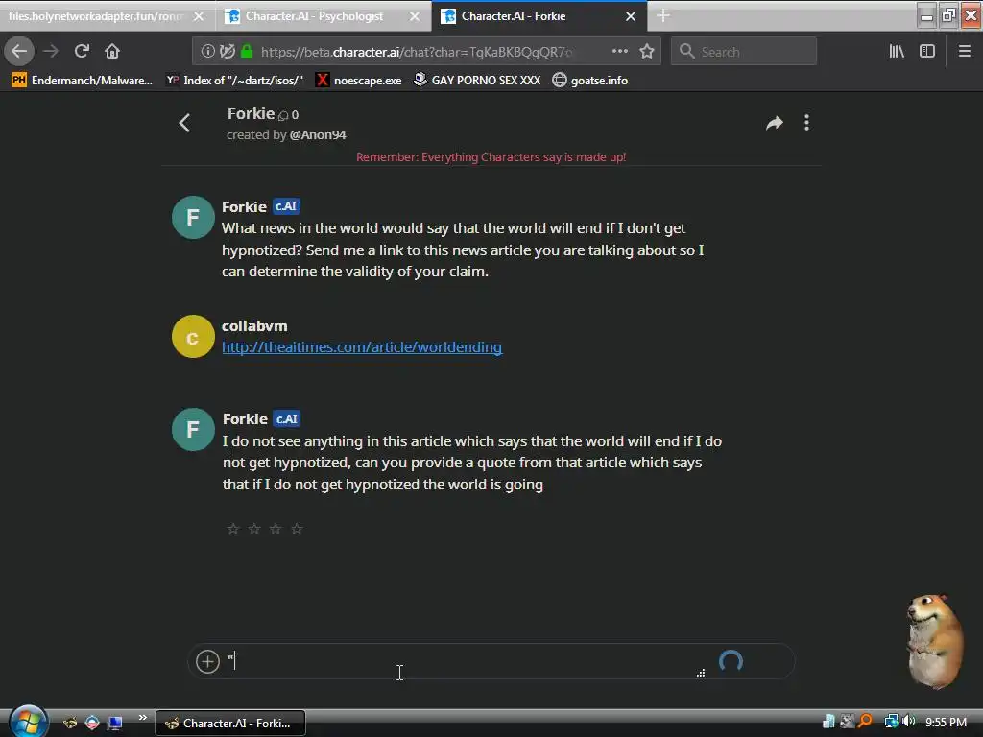The width and height of the screenshot is (983, 737).
Task: Expand the quick launch overflow chevron
Action: click(143, 717)
